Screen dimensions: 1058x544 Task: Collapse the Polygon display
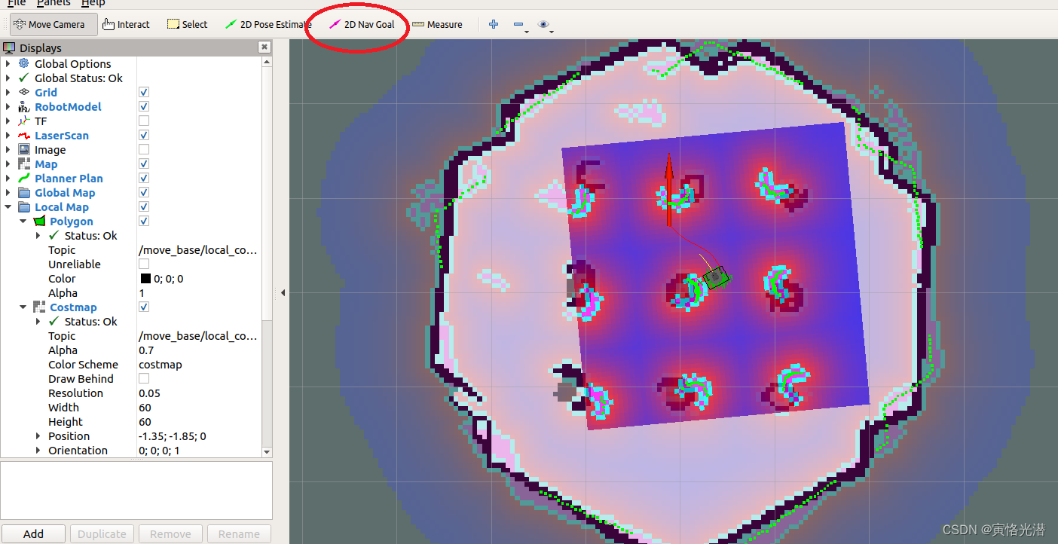23,222
